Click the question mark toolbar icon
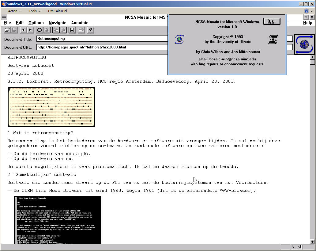The image size is (316, 251). click(90, 30)
